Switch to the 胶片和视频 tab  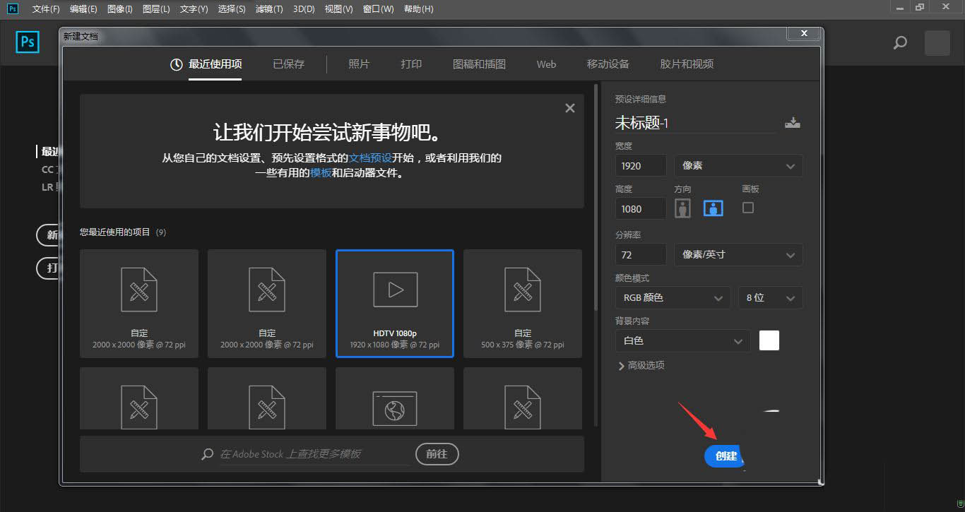pos(686,64)
